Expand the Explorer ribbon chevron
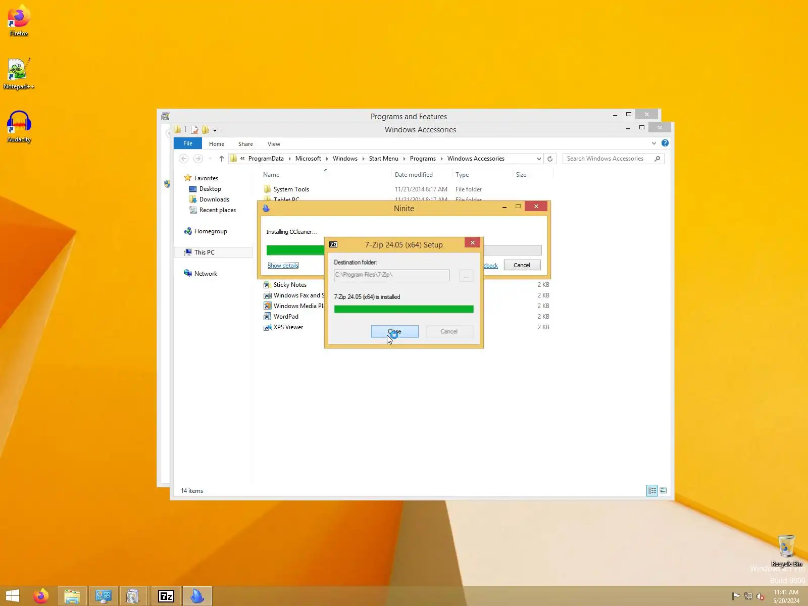This screenshot has width=808, height=606. point(654,143)
